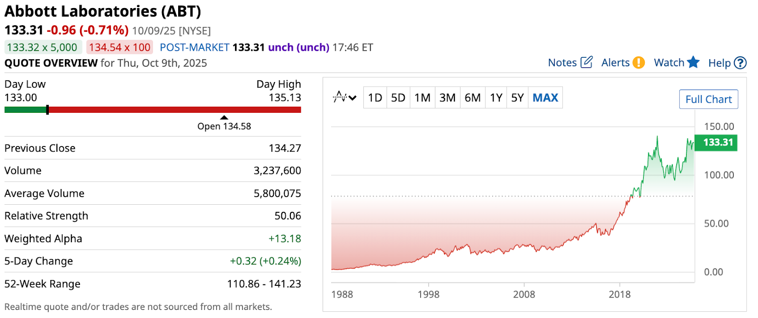This screenshot has width=758, height=318.
Task: Switch chart to 1M range
Action: coord(422,98)
